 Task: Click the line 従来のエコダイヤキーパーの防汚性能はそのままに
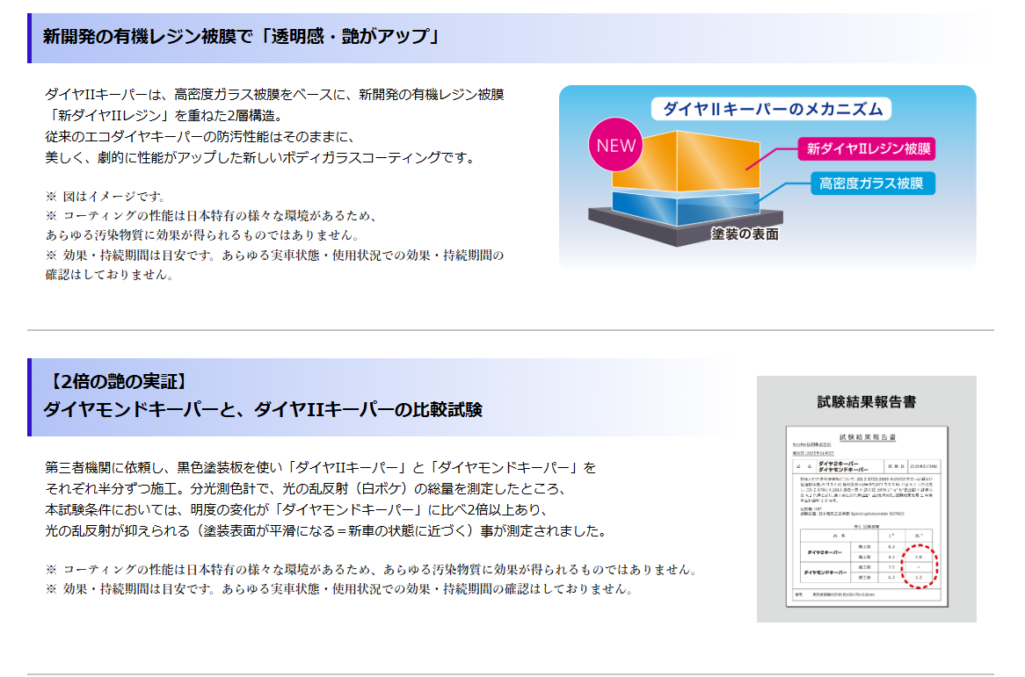198,137
